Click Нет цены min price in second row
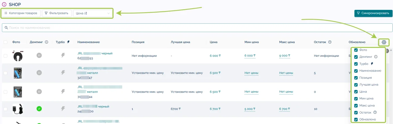Image resolution: width=393 pixels, height=124 pixels. tap(251, 73)
